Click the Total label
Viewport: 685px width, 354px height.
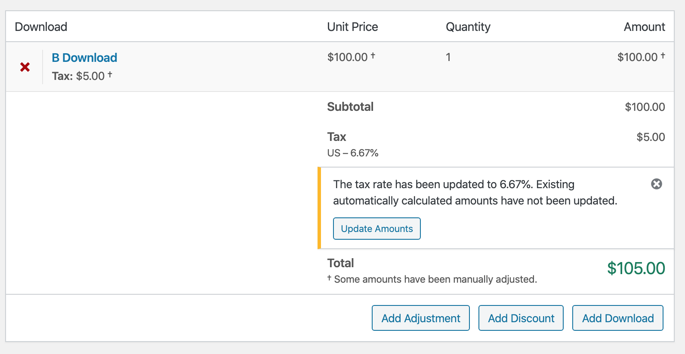340,263
